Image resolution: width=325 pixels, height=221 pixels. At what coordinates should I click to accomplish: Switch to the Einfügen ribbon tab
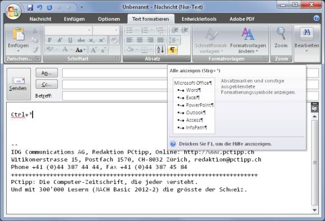74,19
